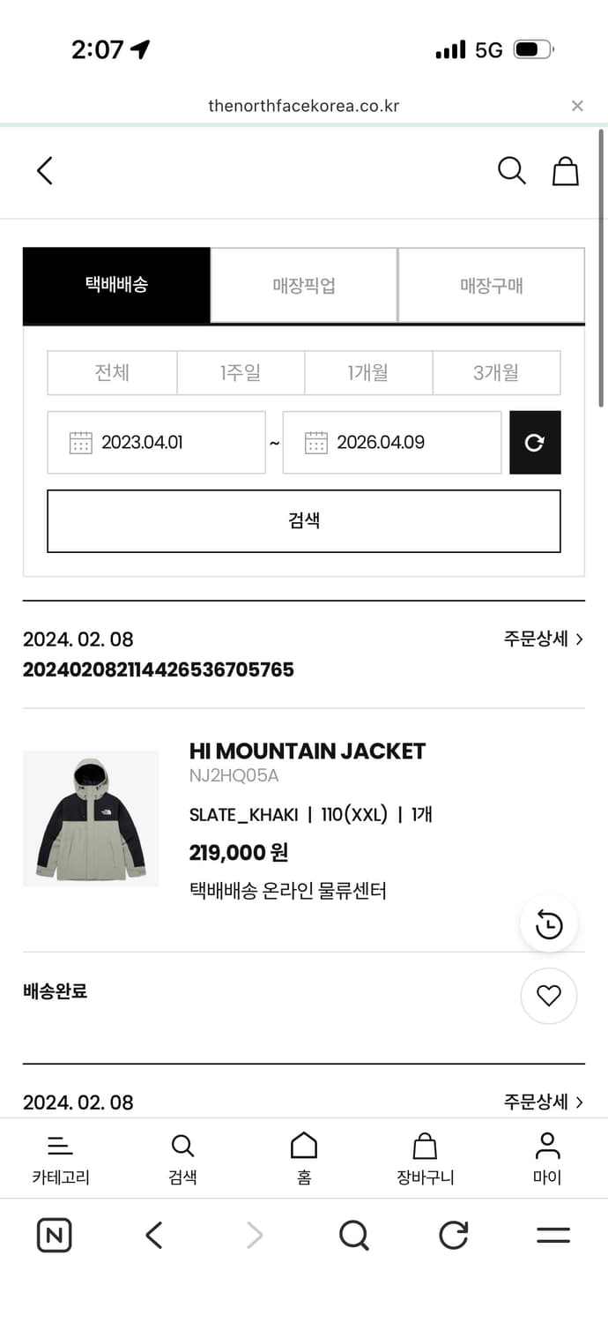608x1323 pixels.
Task: Expand 주문상세 for the 2024.02.08 order
Action: 544,639
